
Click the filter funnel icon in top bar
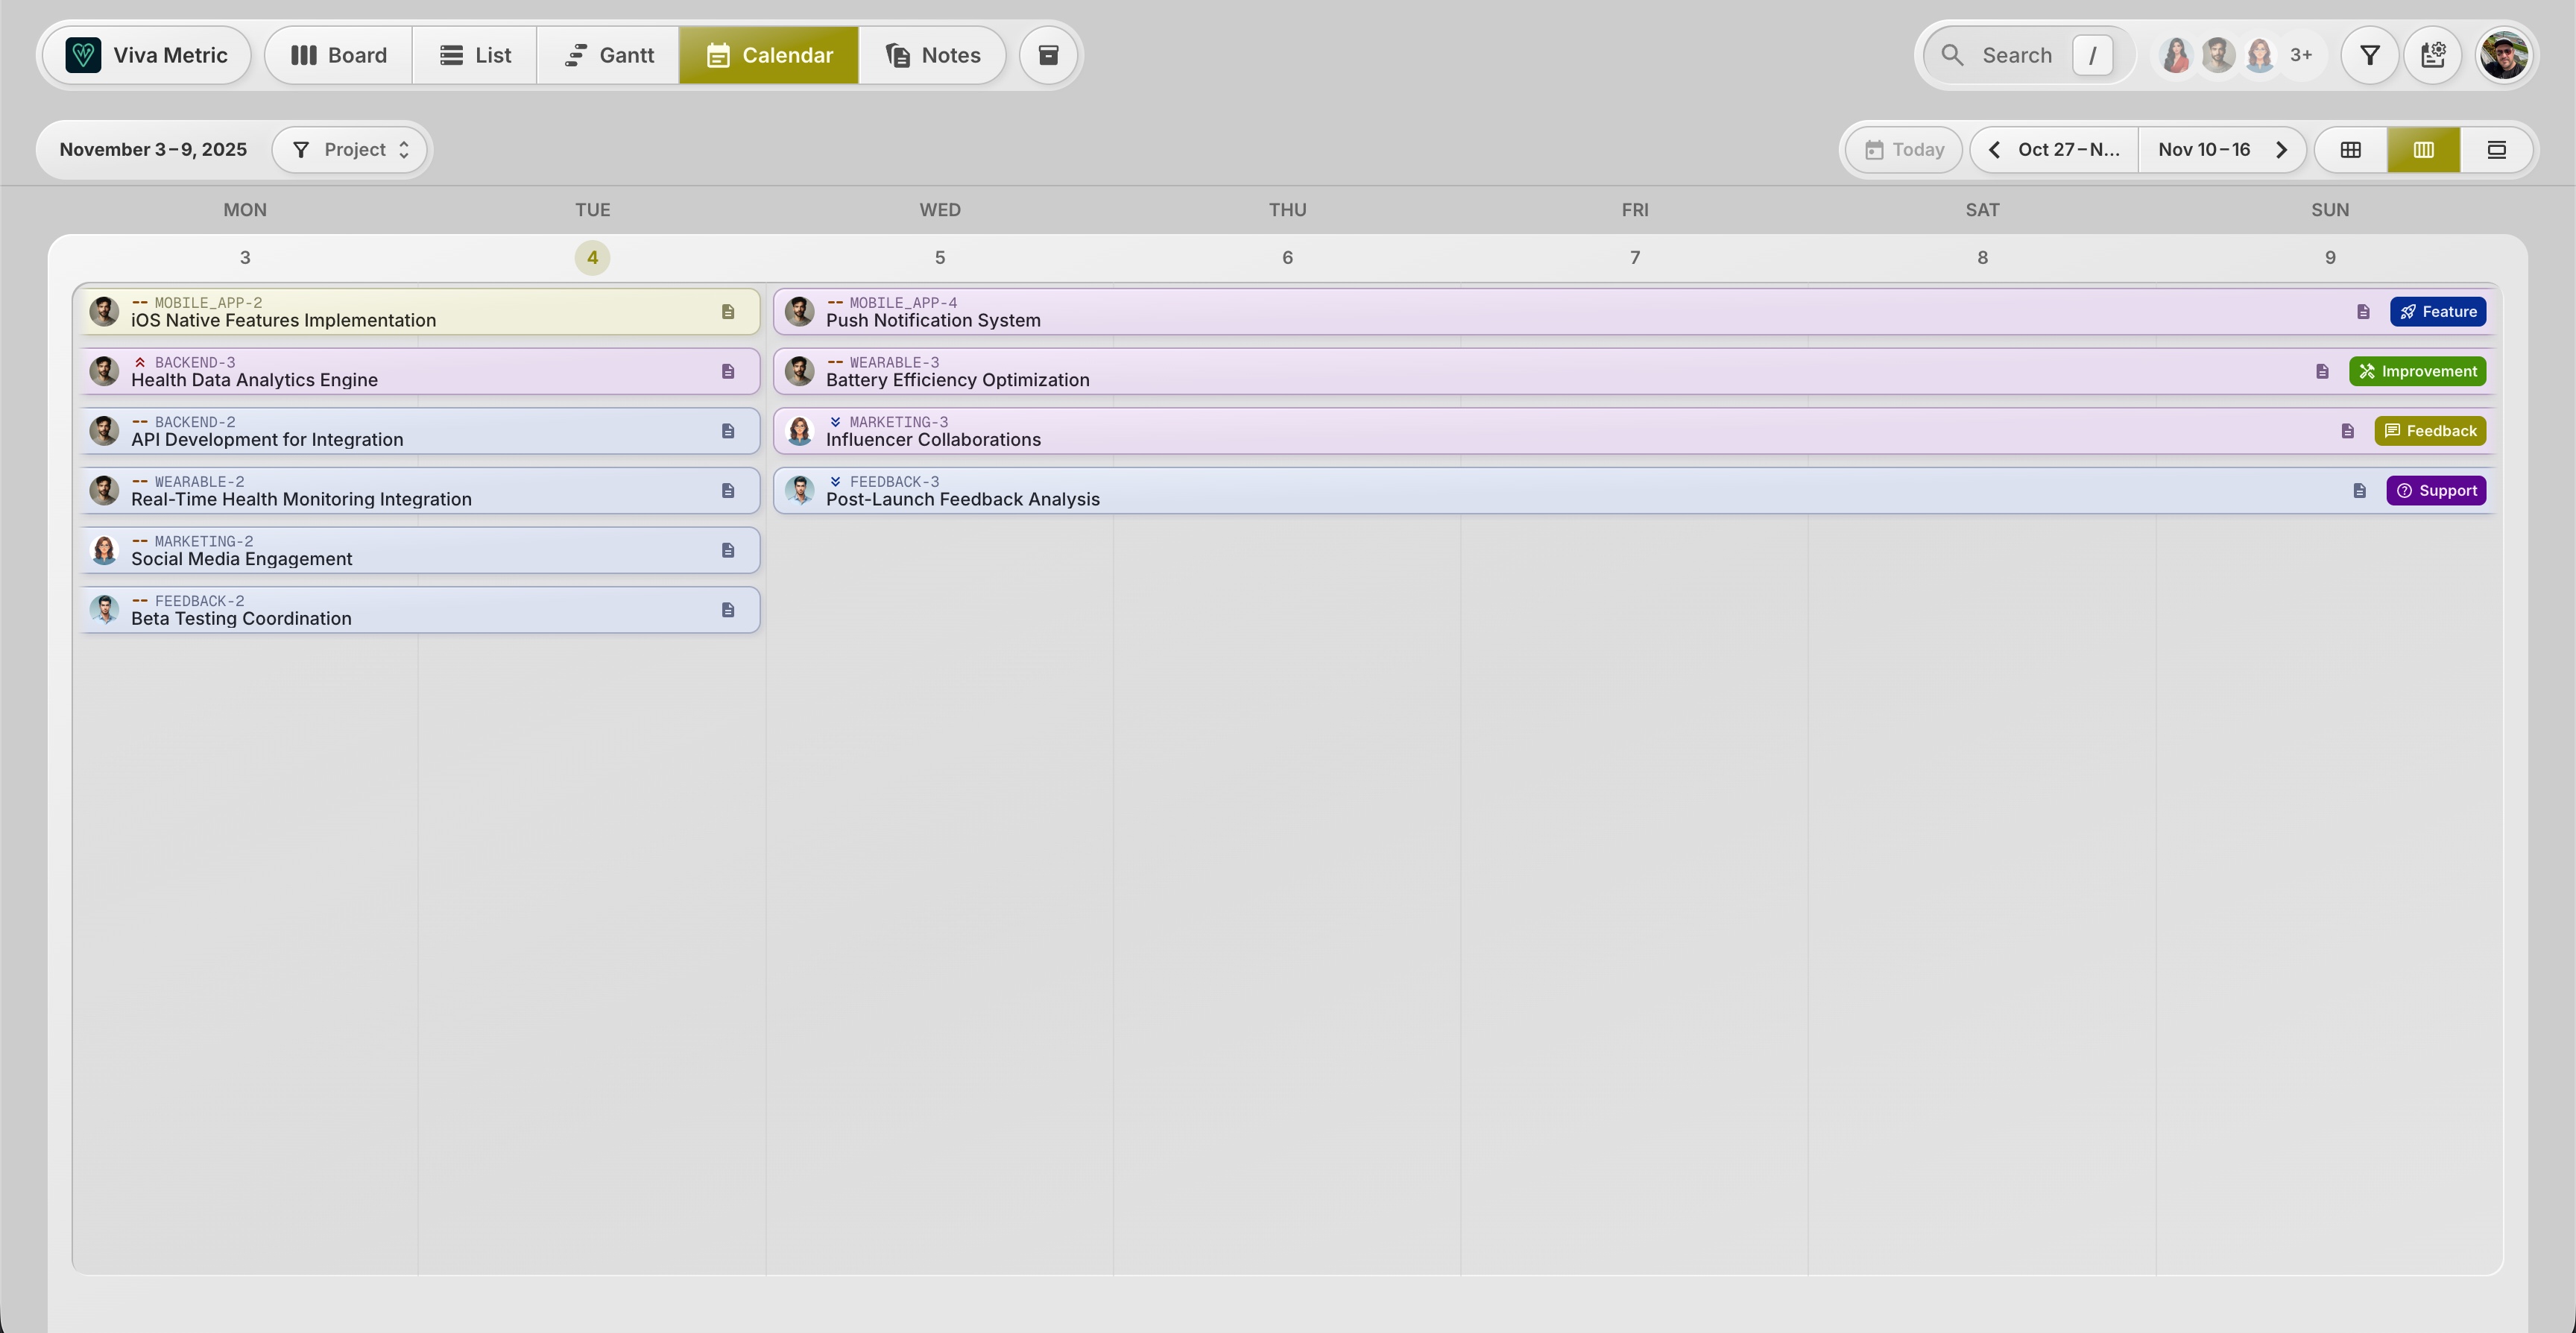click(x=2369, y=55)
